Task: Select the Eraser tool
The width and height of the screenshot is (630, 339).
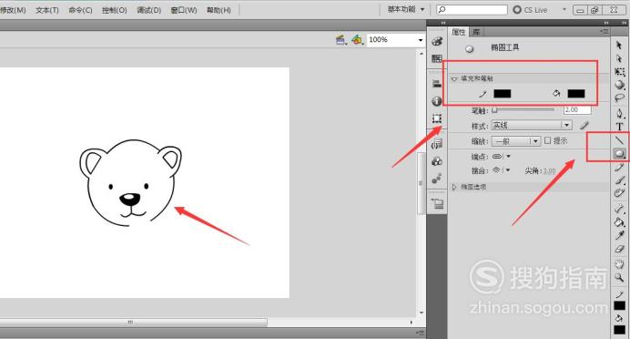Action: coord(619,249)
